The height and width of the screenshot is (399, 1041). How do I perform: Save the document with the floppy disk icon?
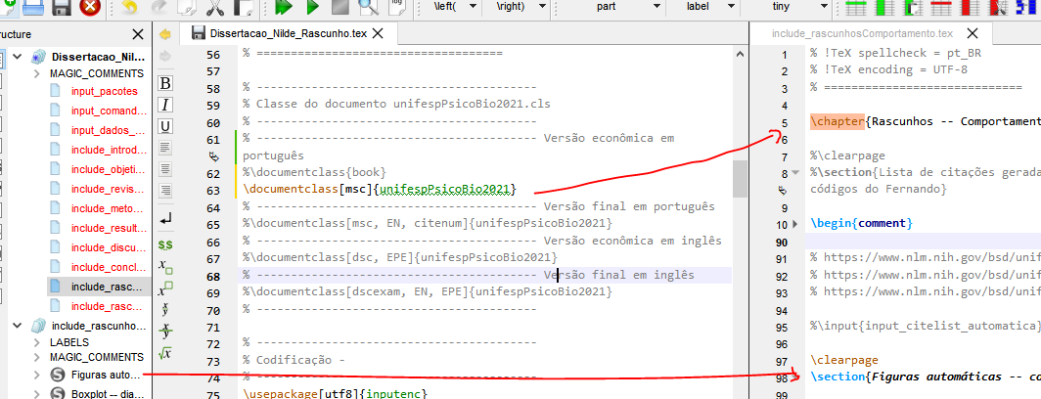coord(61,7)
